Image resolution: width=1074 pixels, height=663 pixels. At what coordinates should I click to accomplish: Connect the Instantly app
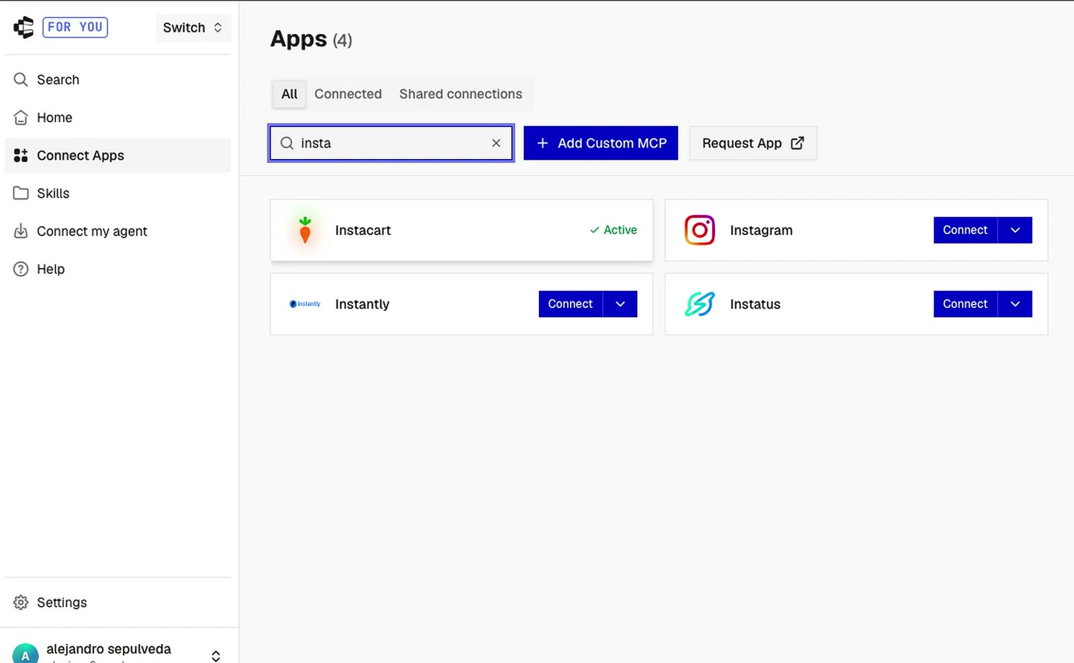tap(571, 304)
